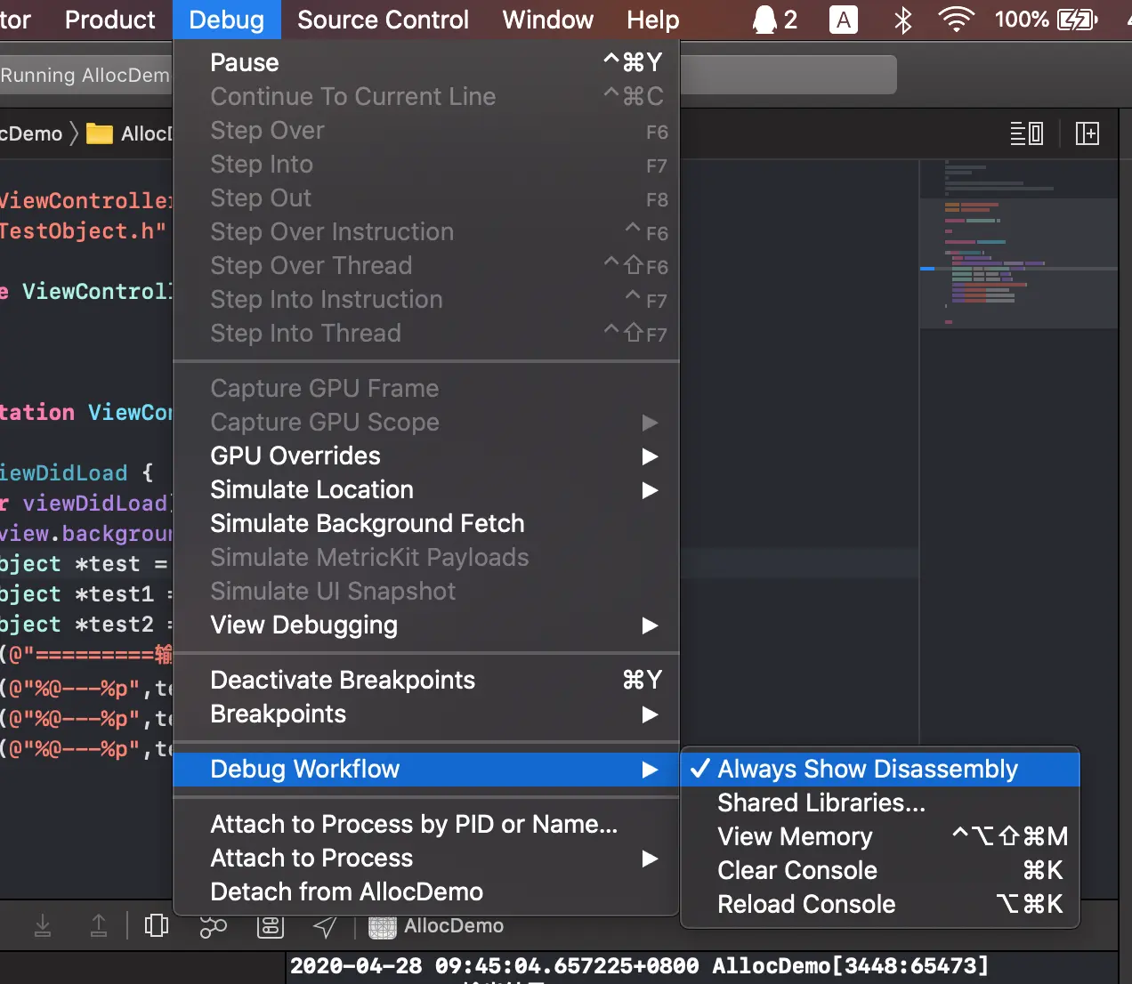Select Detach from AllocDemo
The width and height of the screenshot is (1132, 984).
[x=426, y=891]
